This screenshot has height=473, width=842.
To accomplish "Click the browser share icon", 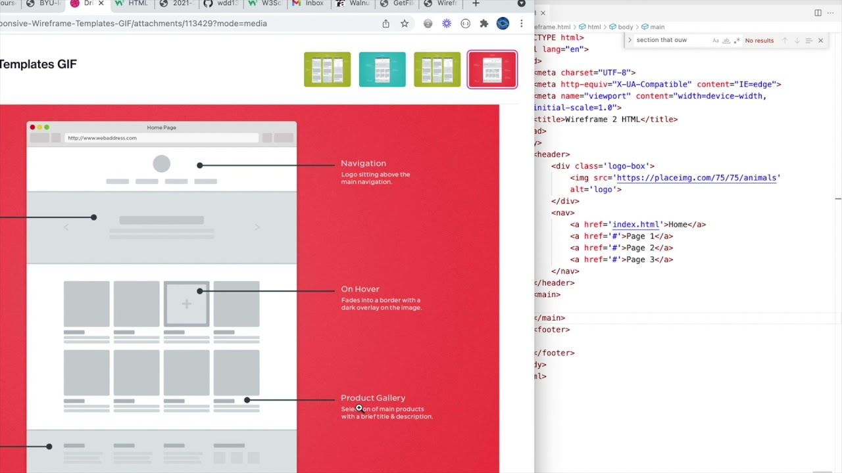I will [386, 24].
